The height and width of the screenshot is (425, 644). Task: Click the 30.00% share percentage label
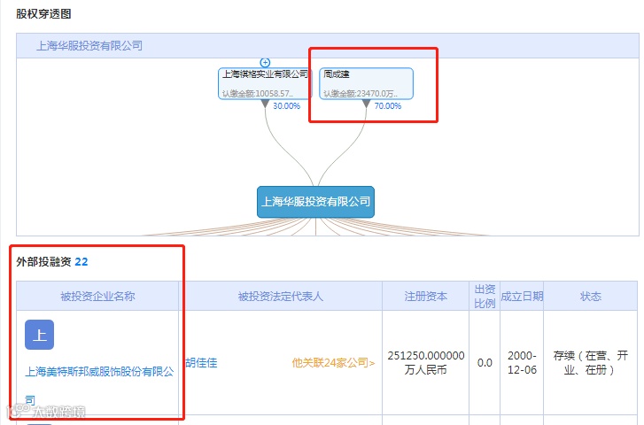click(286, 106)
